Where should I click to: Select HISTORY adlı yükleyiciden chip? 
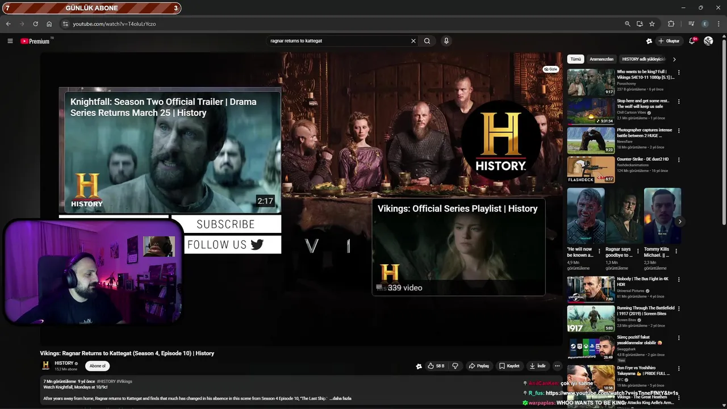(x=644, y=59)
